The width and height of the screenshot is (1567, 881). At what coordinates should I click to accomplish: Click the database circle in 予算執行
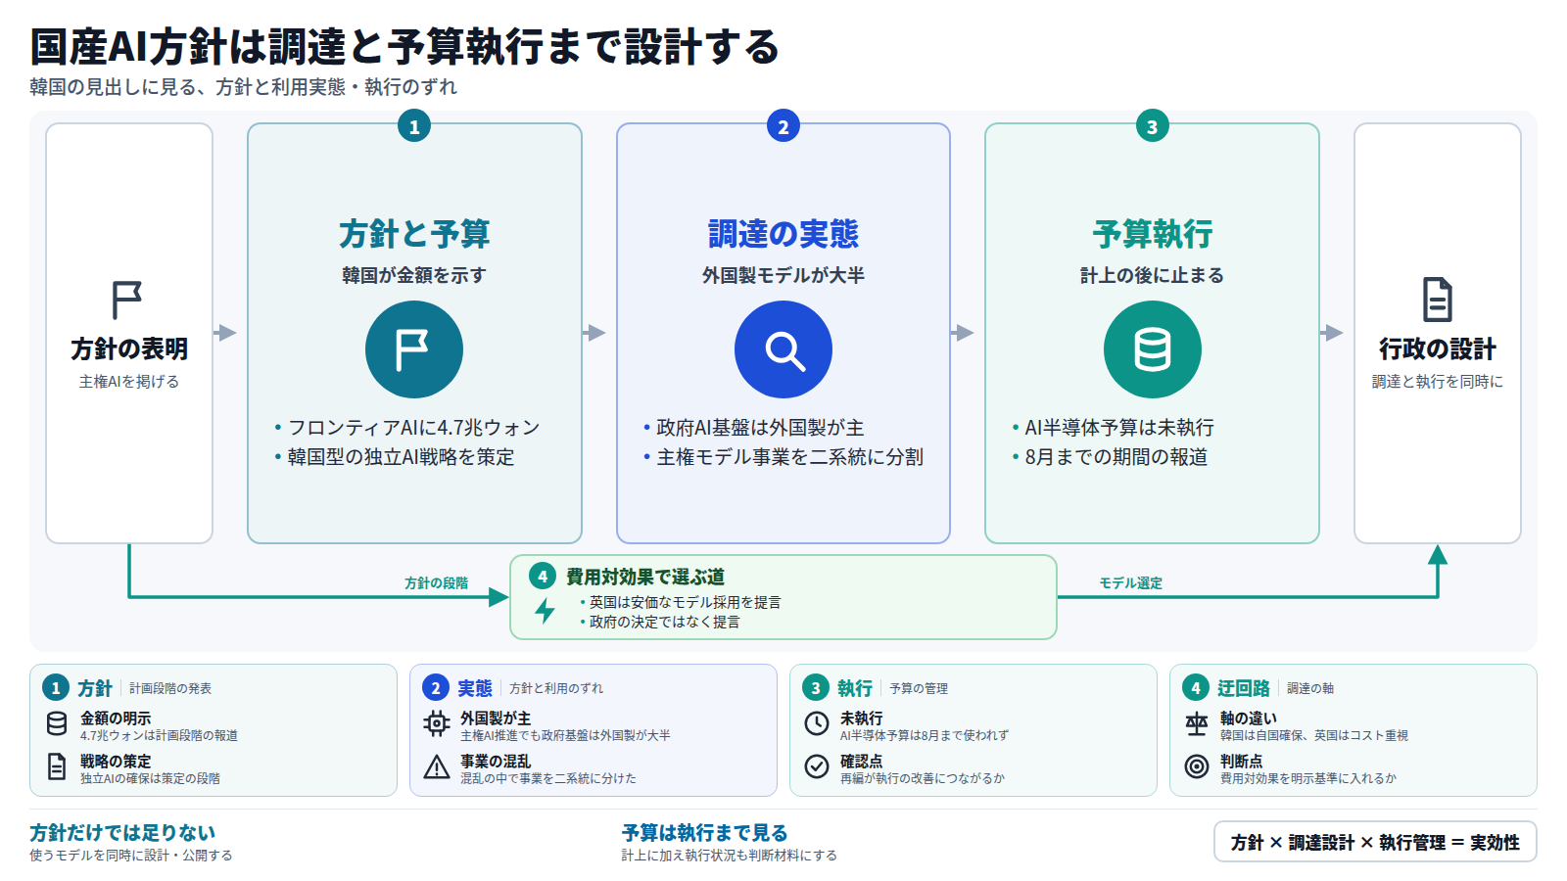coord(1153,349)
